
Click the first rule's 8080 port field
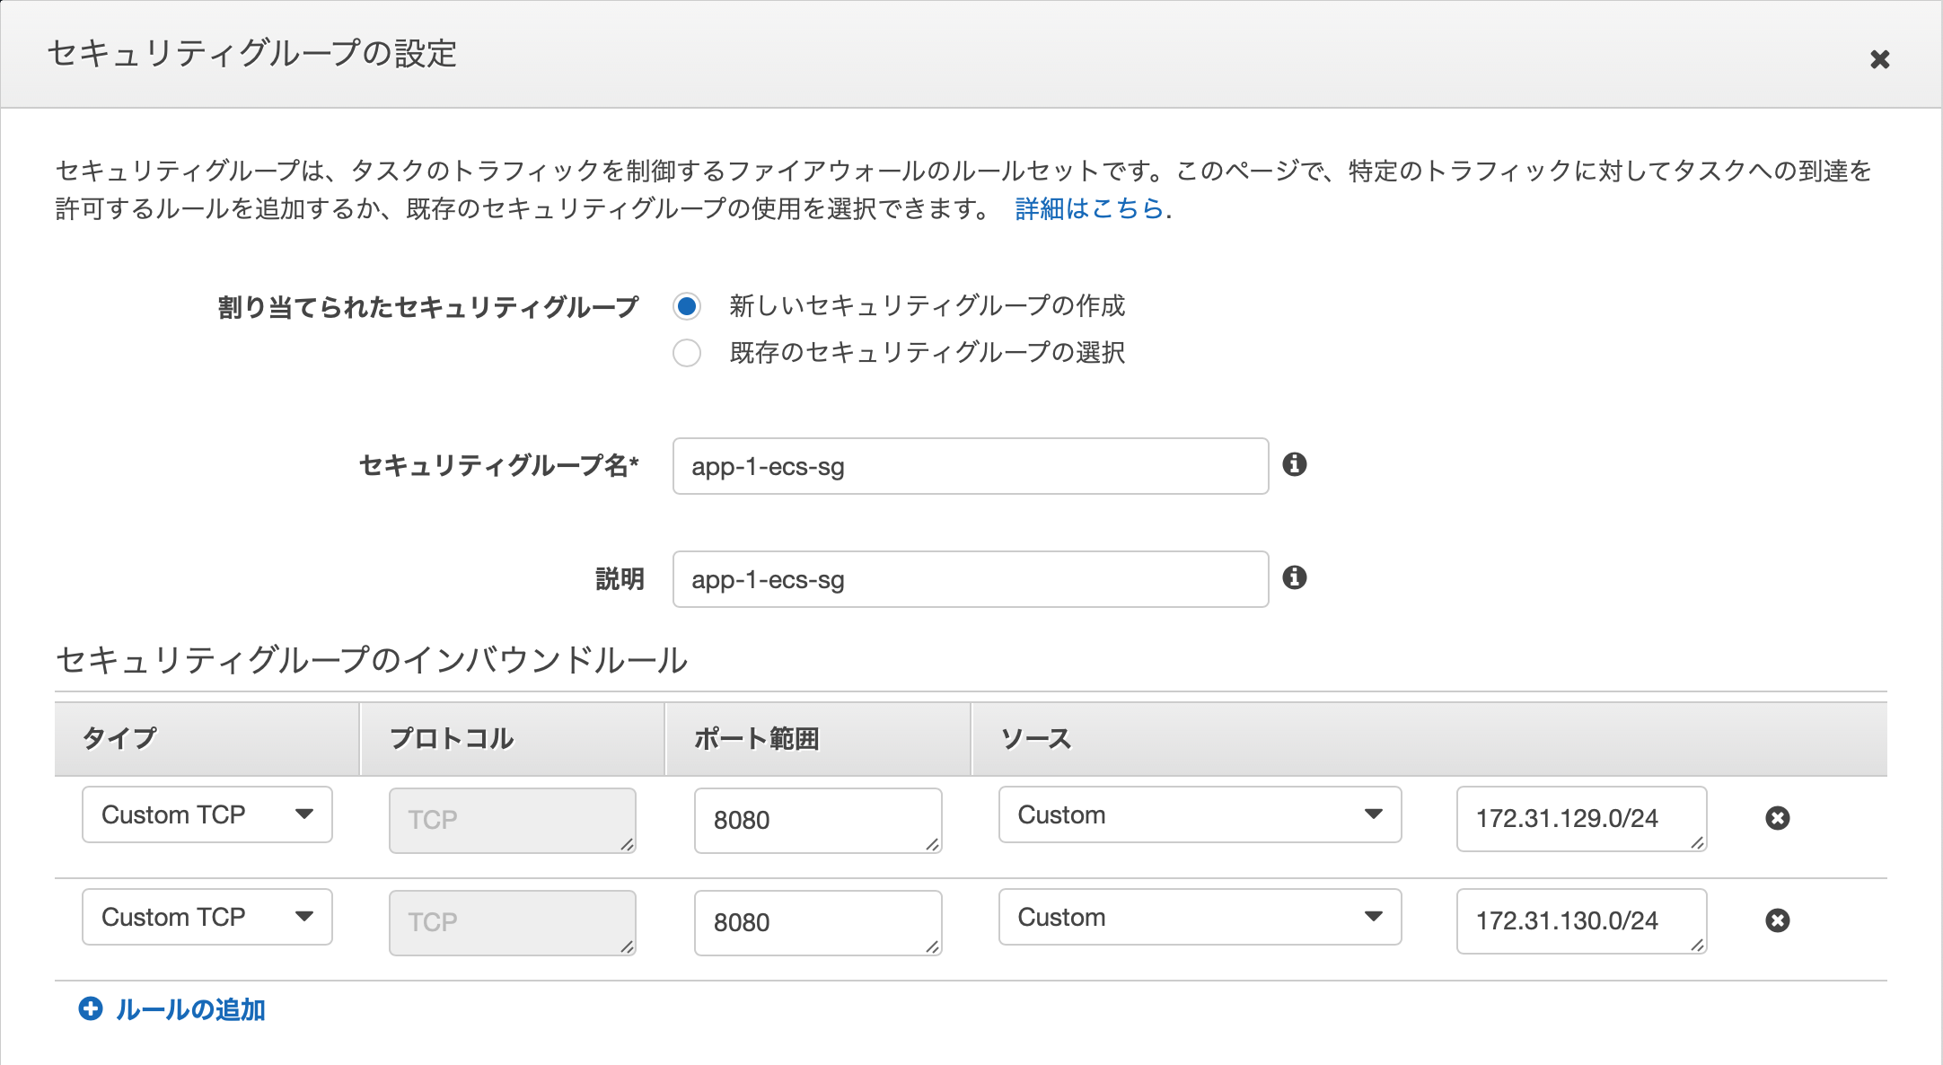817,819
